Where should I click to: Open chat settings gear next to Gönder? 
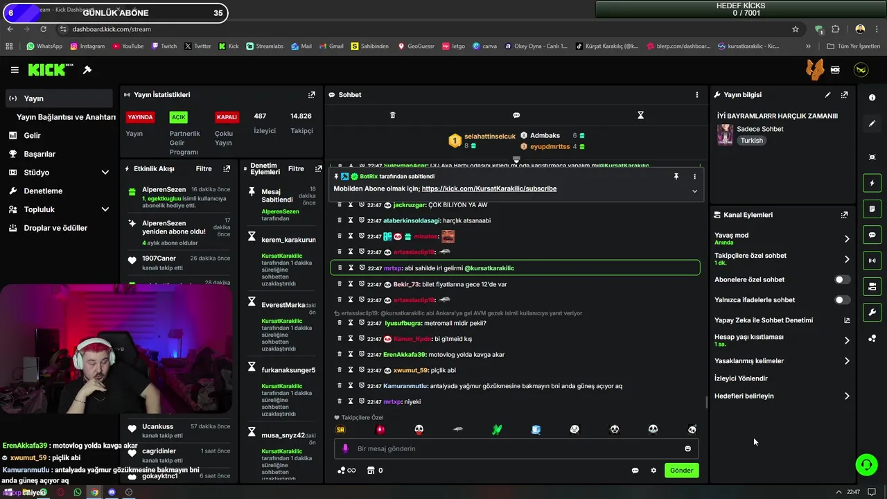point(653,471)
